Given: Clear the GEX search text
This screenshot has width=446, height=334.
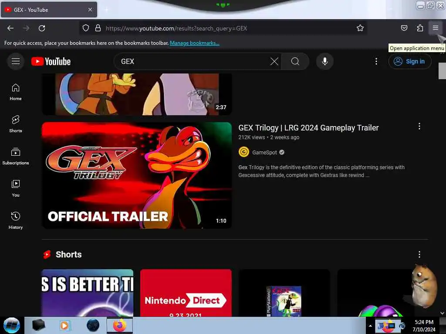Looking at the screenshot, I should (274, 61).
